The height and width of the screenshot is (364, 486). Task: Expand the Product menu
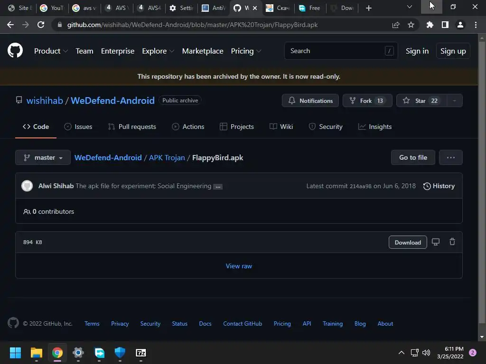(x=51, y=51)
